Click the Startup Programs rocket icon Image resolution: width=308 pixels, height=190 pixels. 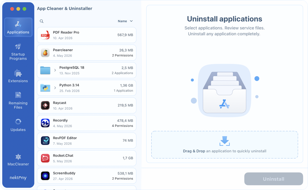click(18, 47)
